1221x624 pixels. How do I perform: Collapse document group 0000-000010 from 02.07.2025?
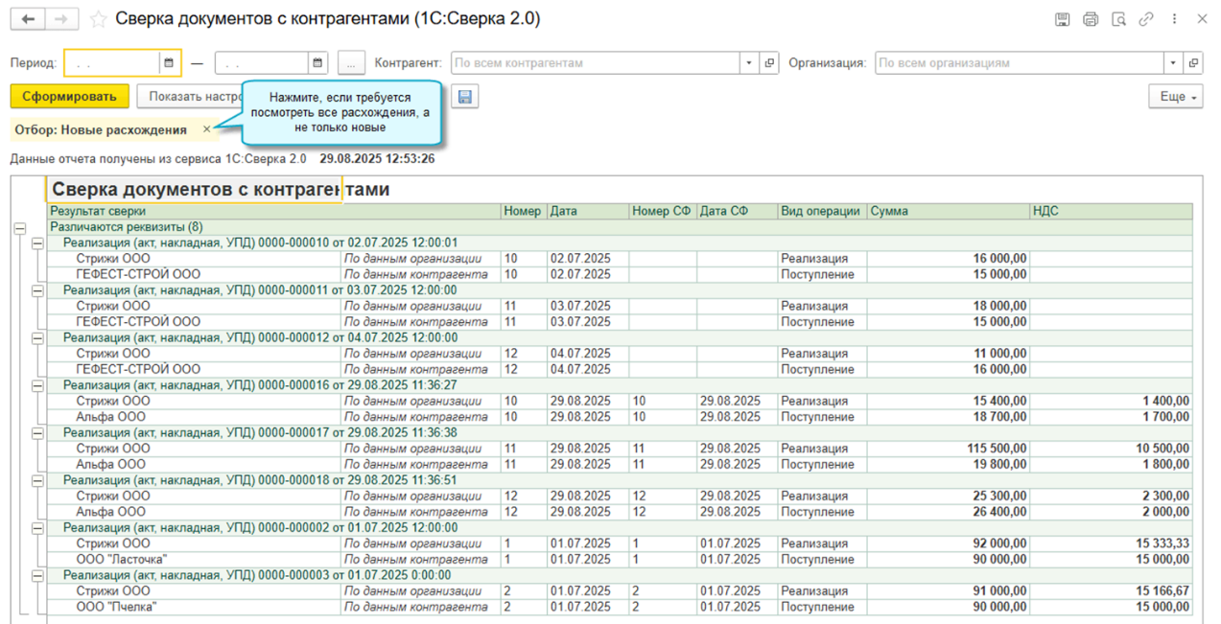click(37, 243)
